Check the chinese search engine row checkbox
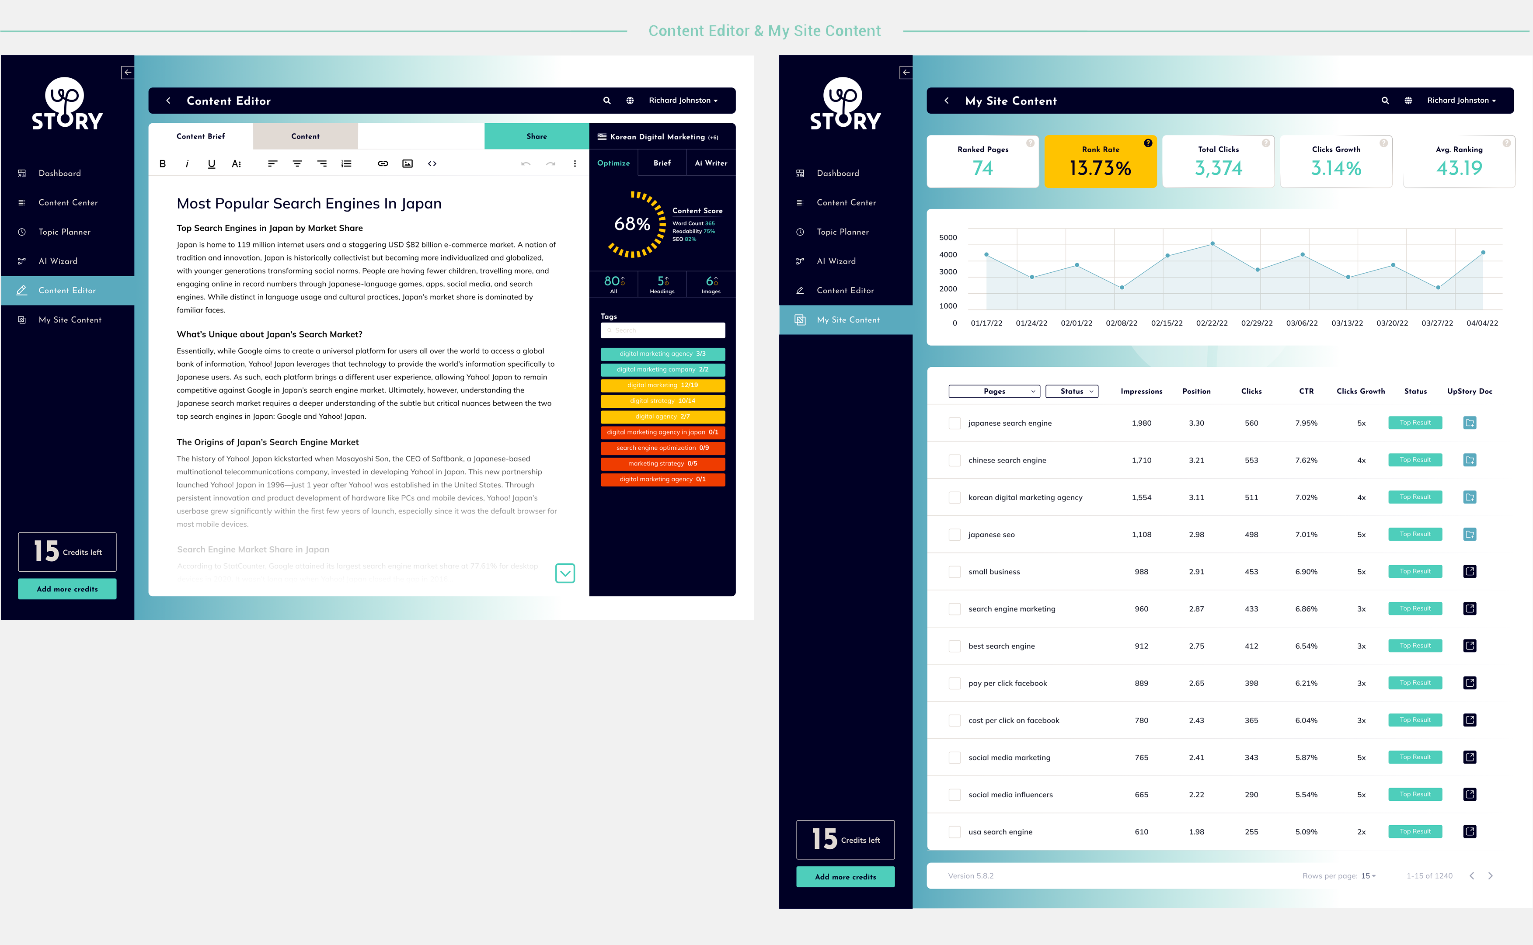 954,461
